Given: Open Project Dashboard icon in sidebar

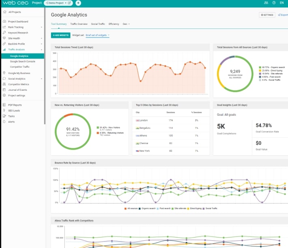Looking at the screenshot, I should pos(4,22).
